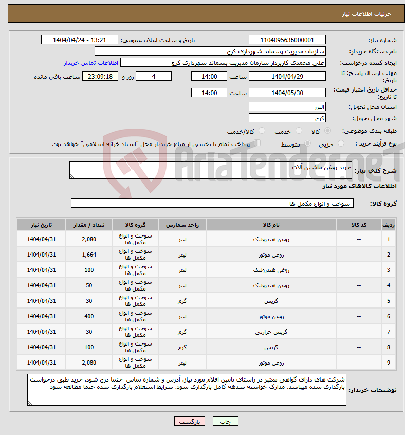Toggle the Islamic treasury payment checkbox
Screen dimensions: 405x435
click(257, 143)
